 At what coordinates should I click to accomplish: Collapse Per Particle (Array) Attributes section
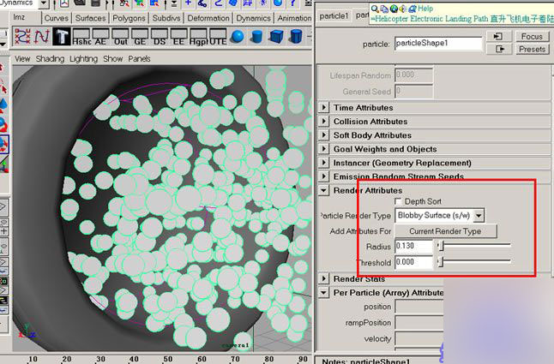tap(323, 292)
